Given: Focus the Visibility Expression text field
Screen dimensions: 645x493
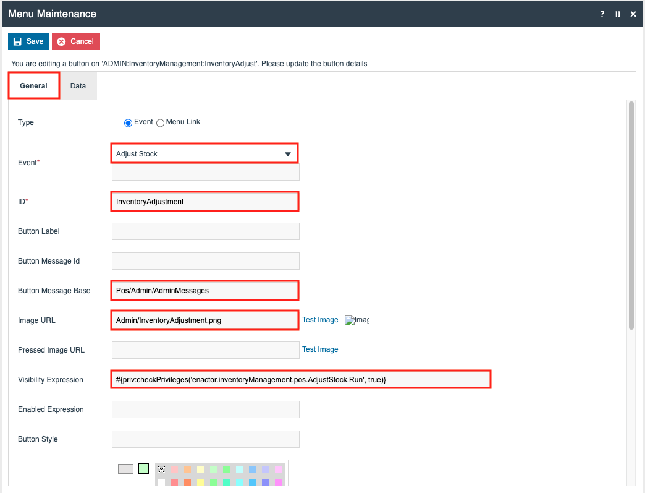Looking at the screenshot, I should click(301, 379).
